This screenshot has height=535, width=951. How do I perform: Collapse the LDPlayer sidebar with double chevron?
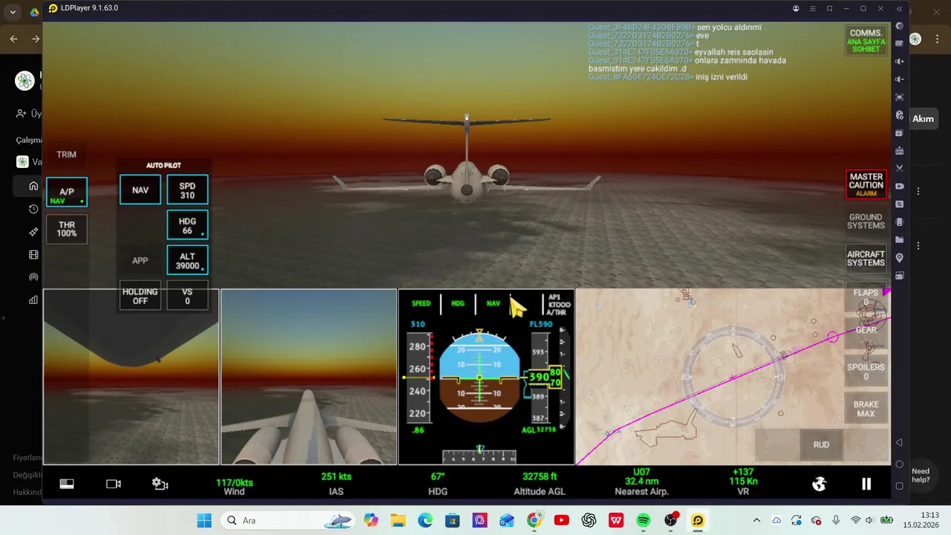900,8
